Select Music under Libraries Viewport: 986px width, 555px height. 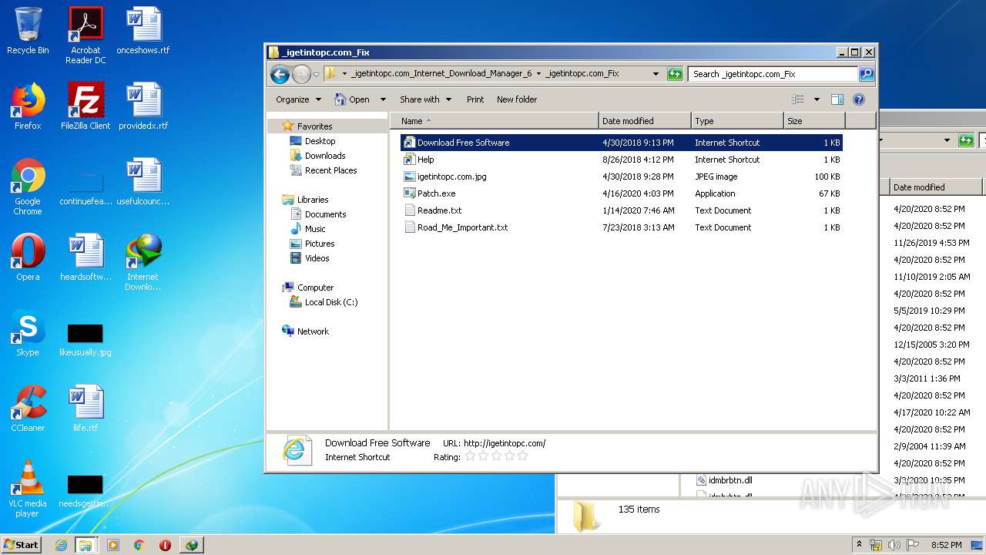pos(315,229)
